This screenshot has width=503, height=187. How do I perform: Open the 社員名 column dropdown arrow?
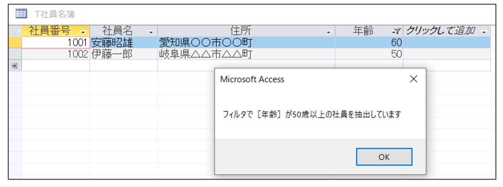[x=151, y=32]
